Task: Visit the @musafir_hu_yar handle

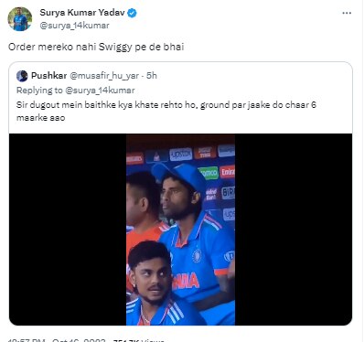Action: [104, 76]
